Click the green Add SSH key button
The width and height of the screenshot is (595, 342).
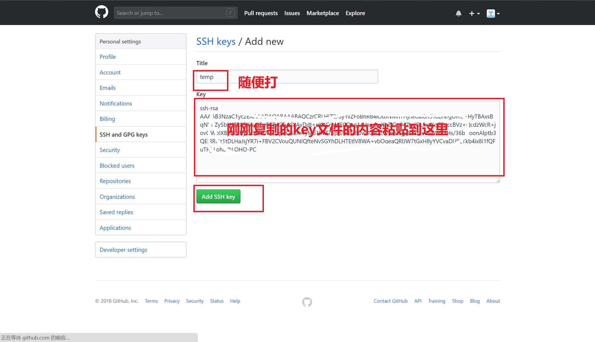pyautogui.click(x=218, y=197)
